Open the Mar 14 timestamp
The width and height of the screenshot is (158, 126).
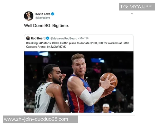[84, 38]
